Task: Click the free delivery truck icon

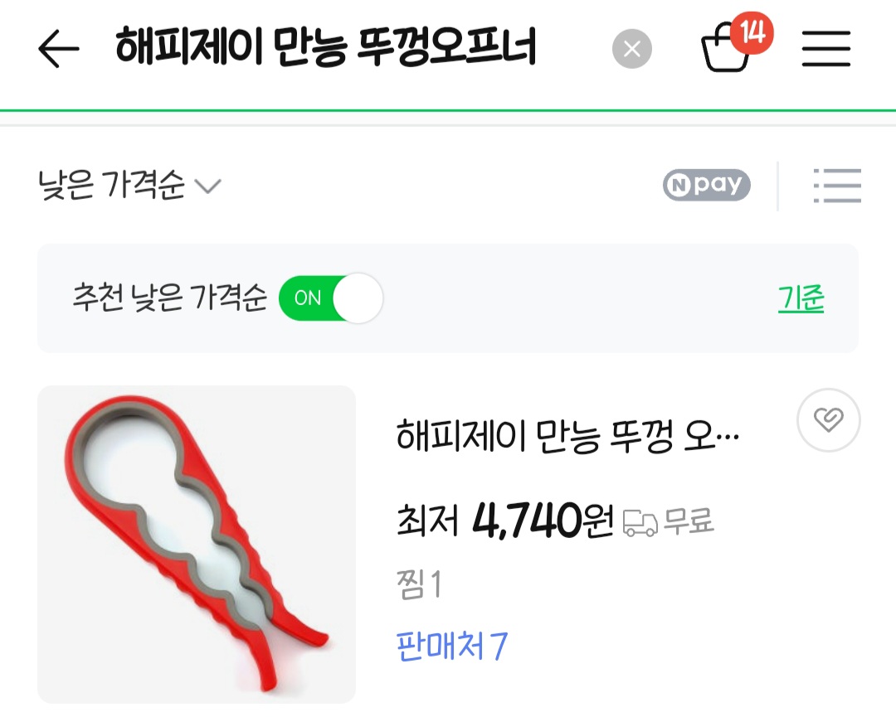Action: click(640, 523)
